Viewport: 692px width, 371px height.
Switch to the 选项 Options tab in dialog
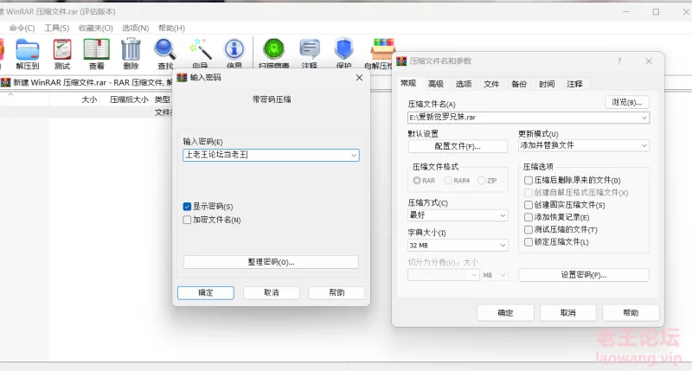[464, 84]
